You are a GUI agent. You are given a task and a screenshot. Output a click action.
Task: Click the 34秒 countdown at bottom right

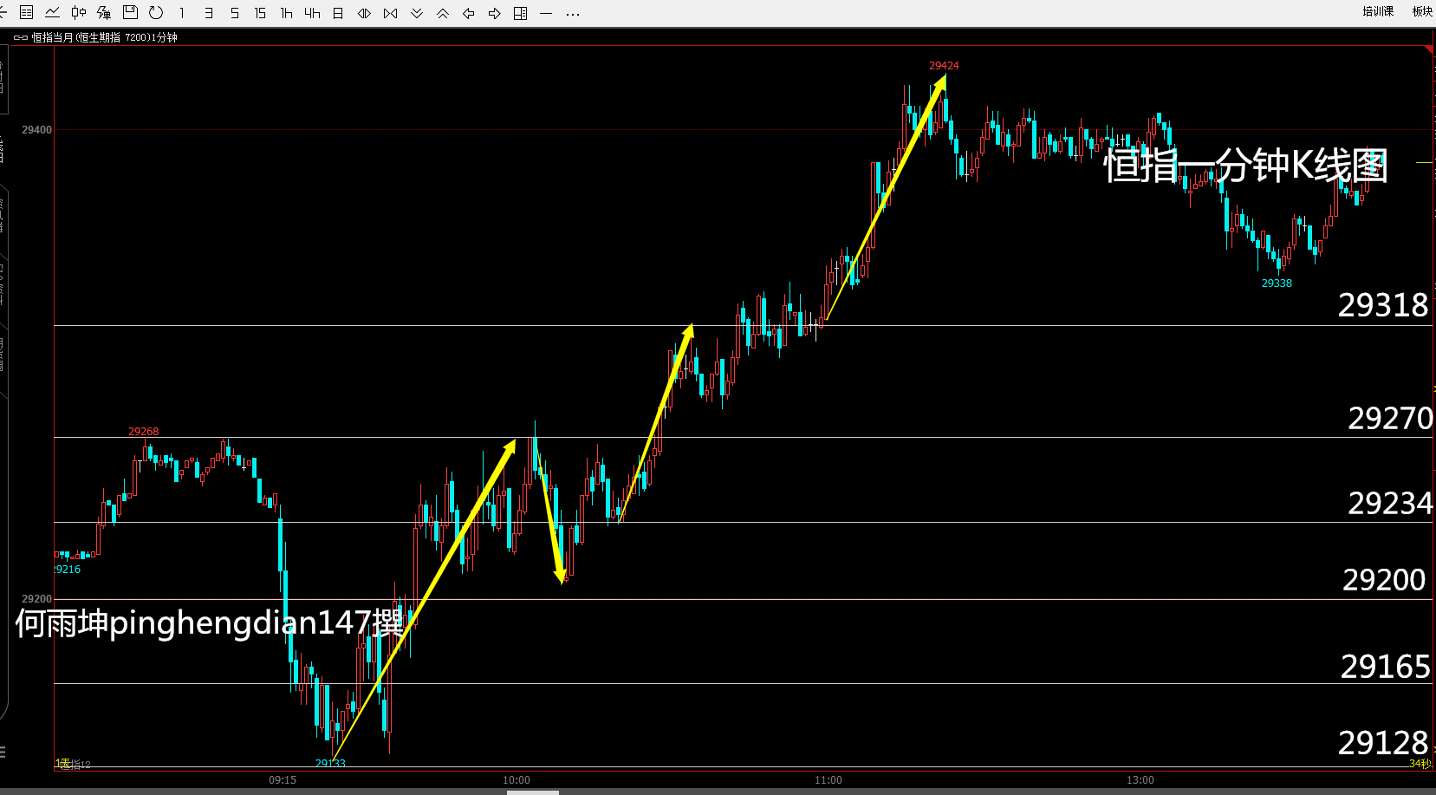1420,764
